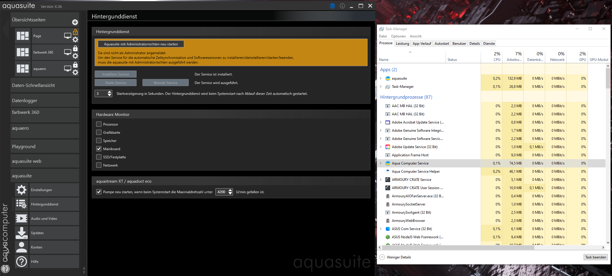Viewport: 612px width, 276px height.
Task: Click the ARMOURY CRATE Service process icon
Action: [x=388, y=180]
